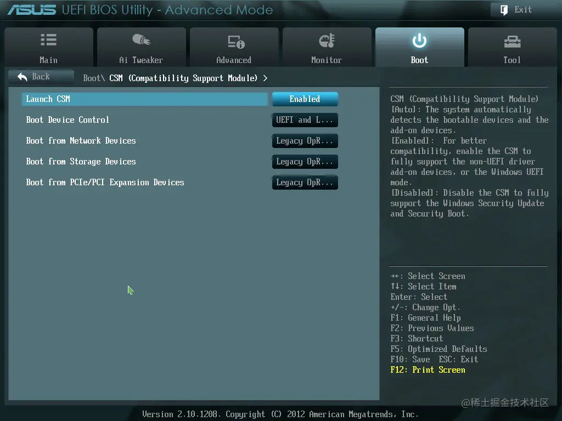The width and height of the screenshot is (562, 421).
Task: Open Boot from PCIe/PCI Expansion Devices dropdown
Action: (305, 183)
